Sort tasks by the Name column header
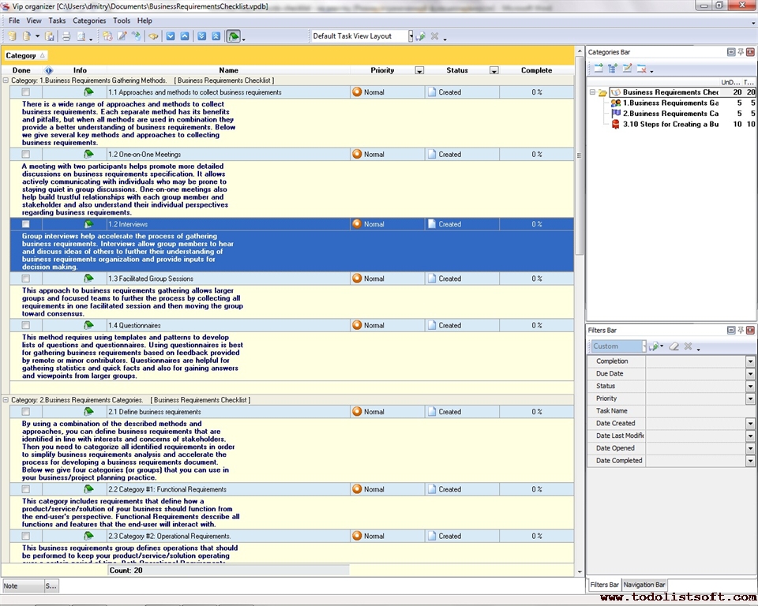The width and height of the screenshot is (758, 606). 228,70
